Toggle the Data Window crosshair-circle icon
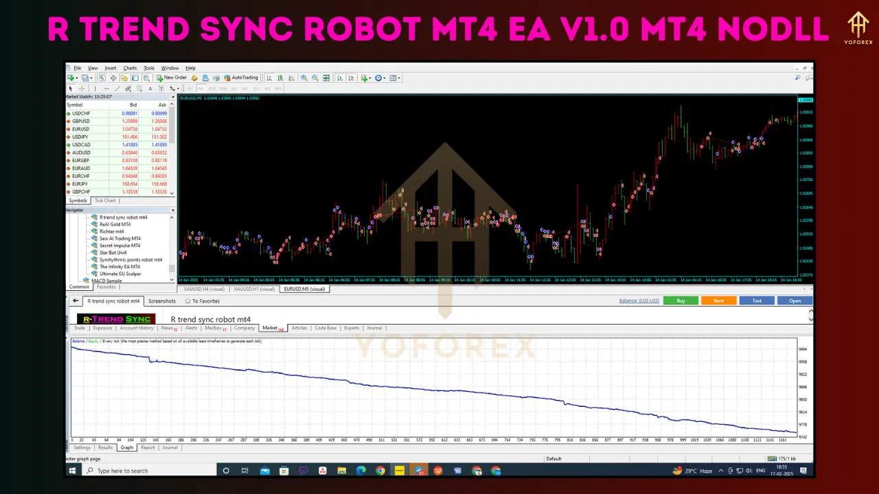 click(x=113, y=78)
